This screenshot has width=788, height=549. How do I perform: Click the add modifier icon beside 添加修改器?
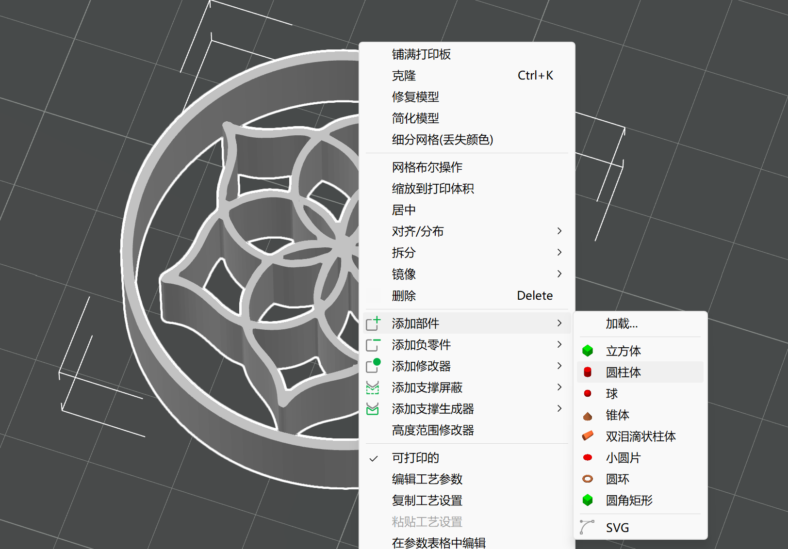[373, 366]
